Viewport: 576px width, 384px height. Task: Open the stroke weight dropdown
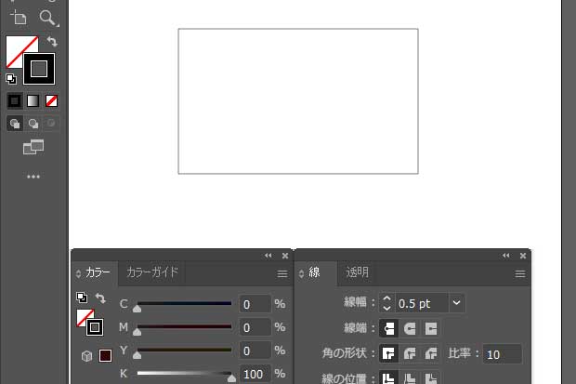pyautogui.click(x=456, y=303)
